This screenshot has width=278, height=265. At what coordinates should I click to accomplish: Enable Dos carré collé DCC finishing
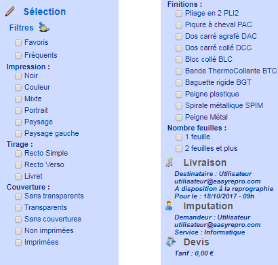179,48
